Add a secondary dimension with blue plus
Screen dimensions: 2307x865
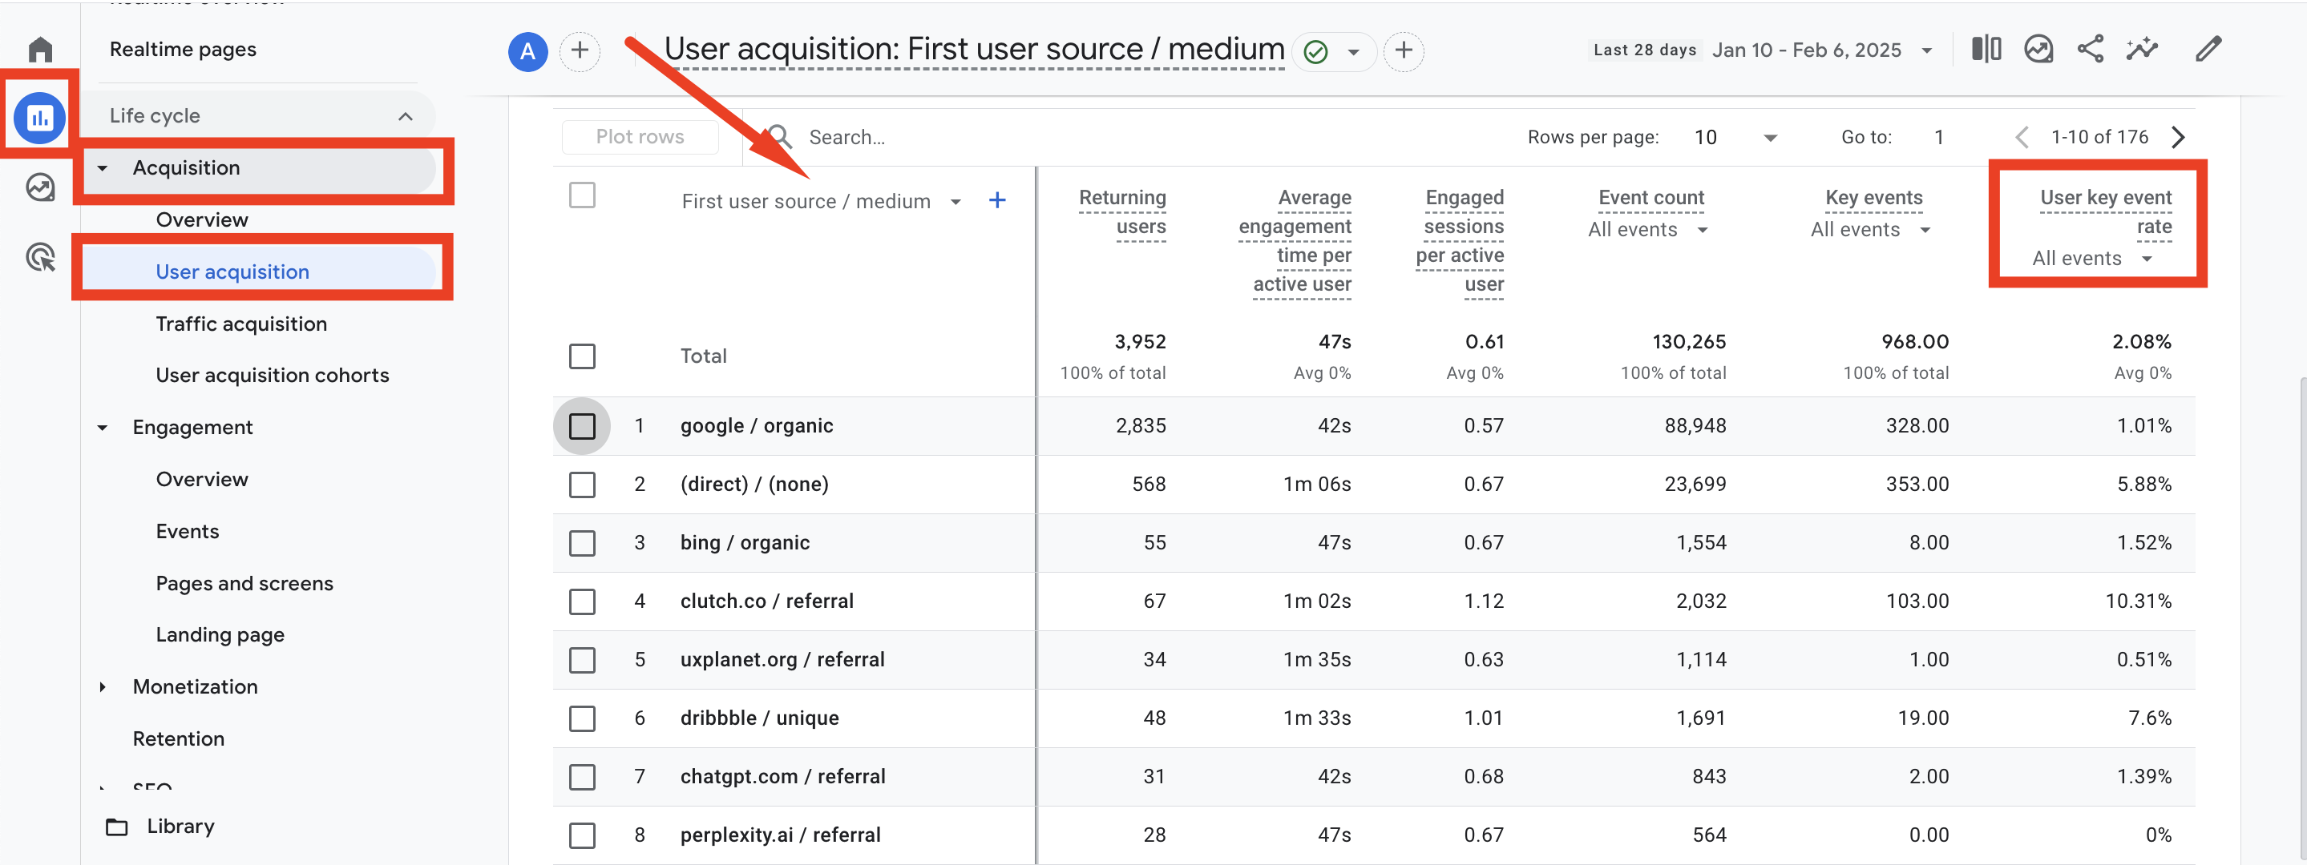[996, 200]
